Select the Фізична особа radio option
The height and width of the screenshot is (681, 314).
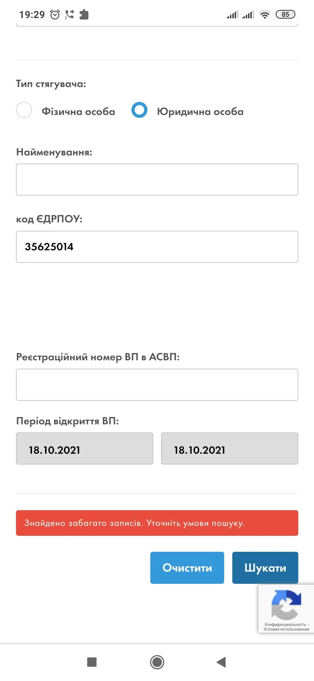coord(24,110)
